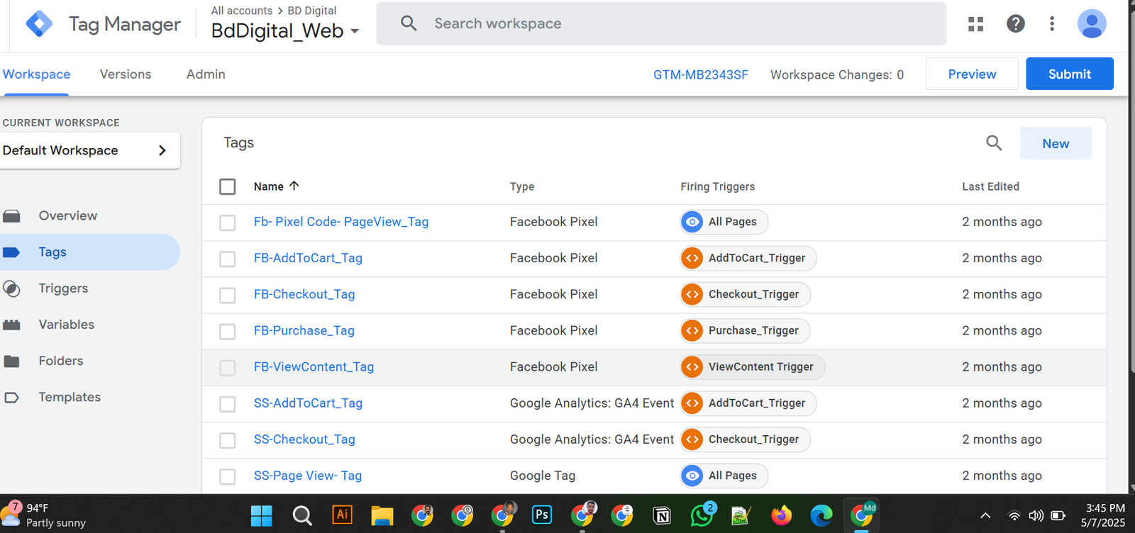Sort tags by the Name column arrow
The image size is (1135, 533).
click(294, 186)
